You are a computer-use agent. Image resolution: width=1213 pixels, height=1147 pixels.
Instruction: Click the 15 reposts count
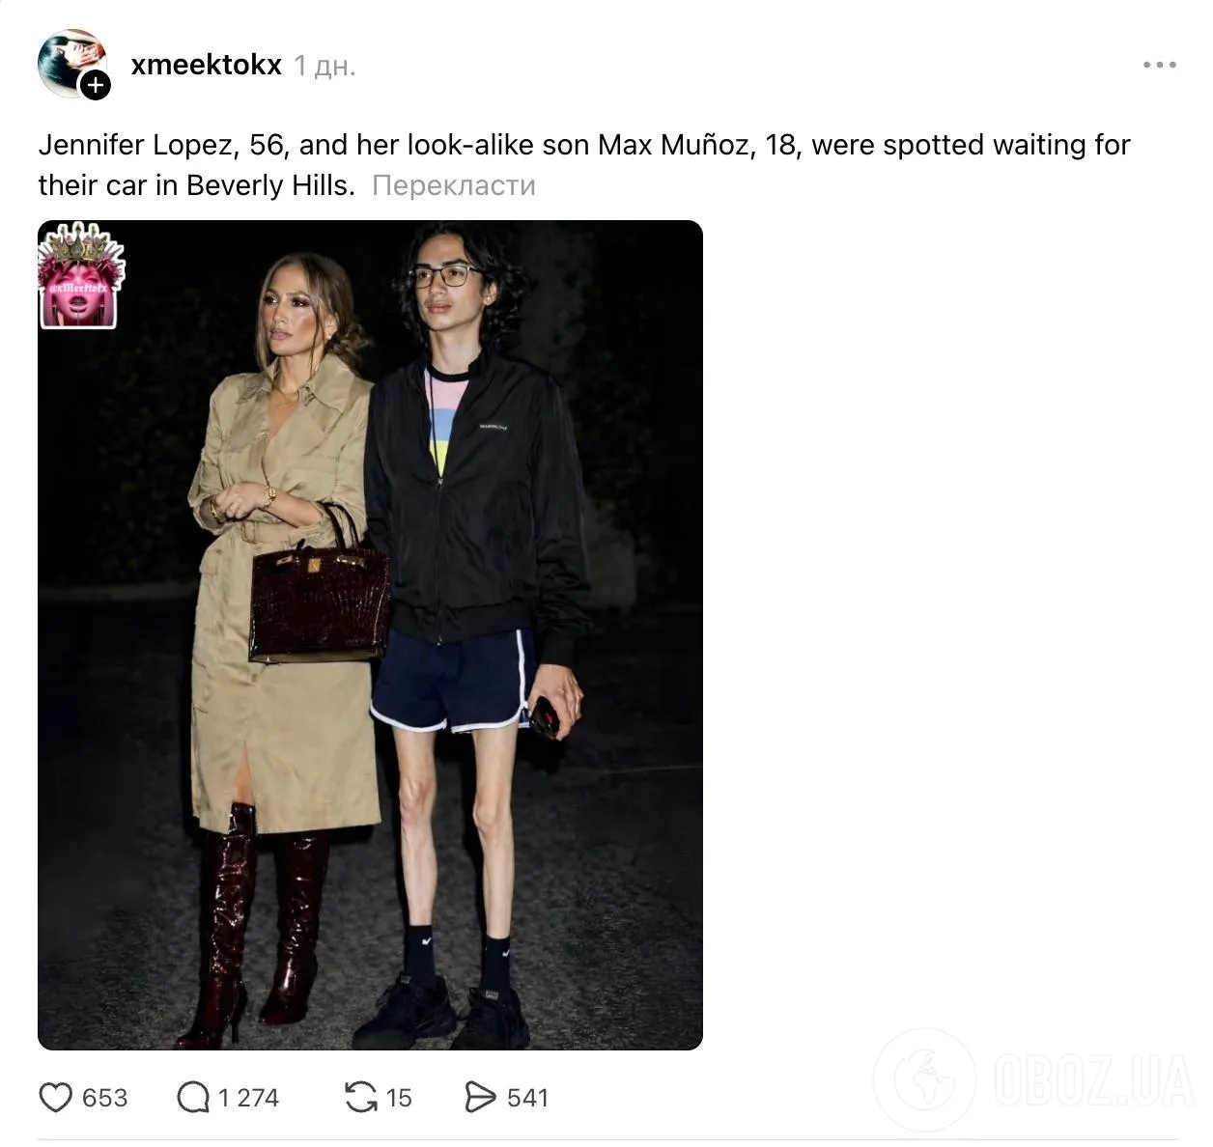(x=399, y=1098)
